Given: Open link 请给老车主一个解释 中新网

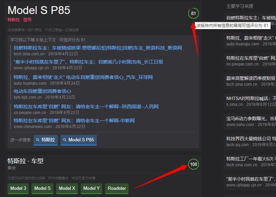Looking at the screenshot, I should tap(74, 120).
